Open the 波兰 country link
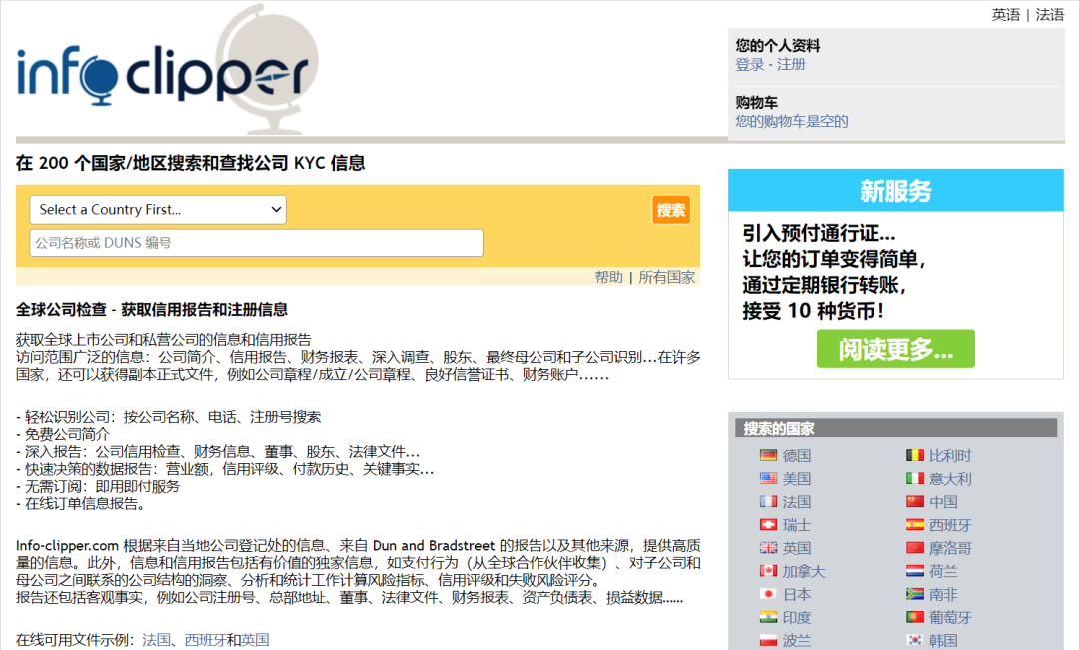Image resolution: width=1079 pixels, height=650 pixels. tap(797, 640)
